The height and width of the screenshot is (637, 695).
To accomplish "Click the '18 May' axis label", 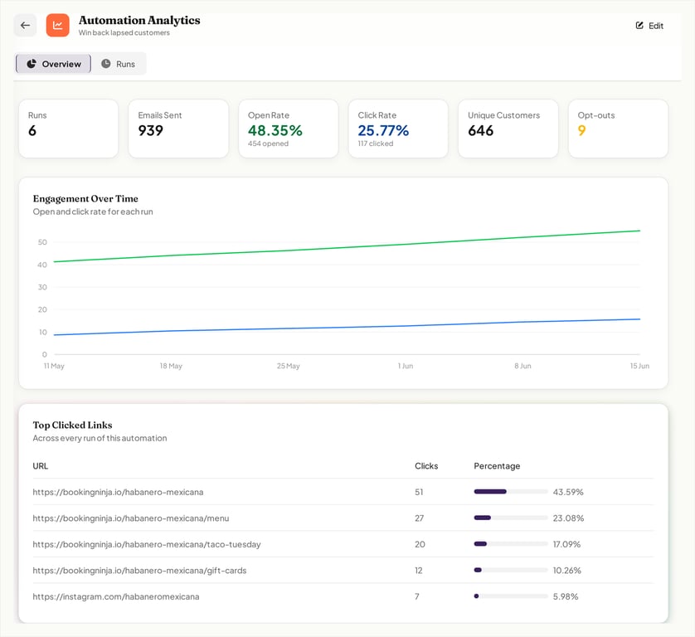I will (x=171, y=366).
